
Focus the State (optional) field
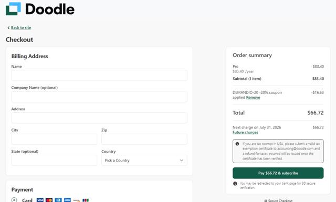pos(54,160)
